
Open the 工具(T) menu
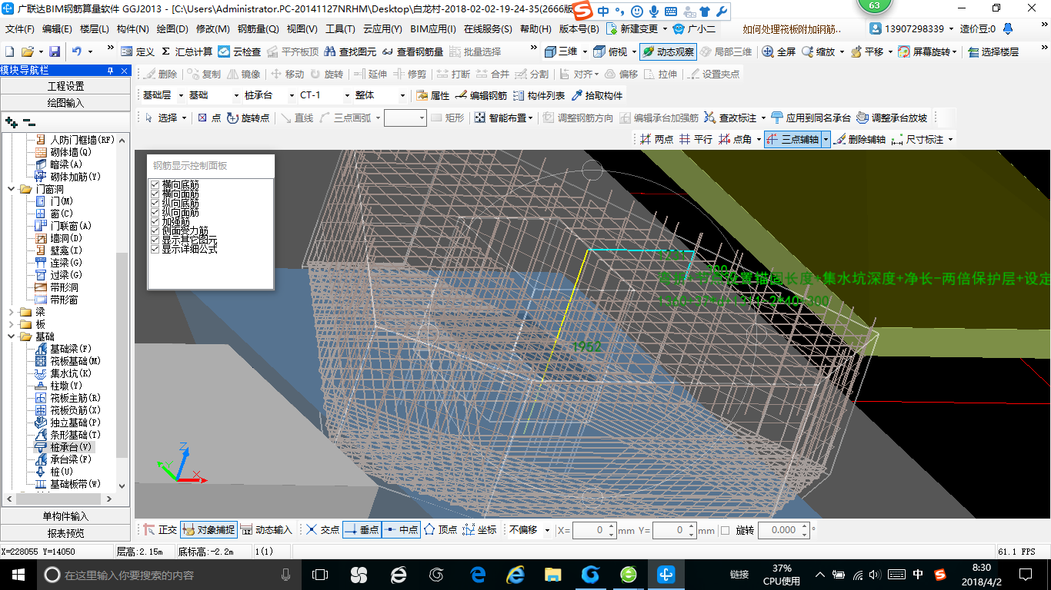340,29
